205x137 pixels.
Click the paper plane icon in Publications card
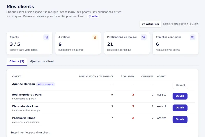click(x=143, y=37)
